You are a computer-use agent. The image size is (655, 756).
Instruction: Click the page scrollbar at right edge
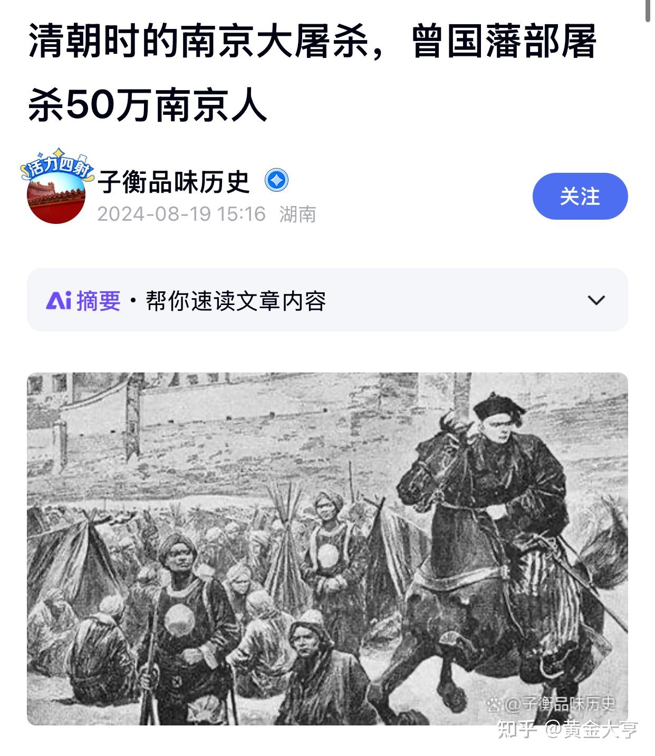[x=649, y=11]
